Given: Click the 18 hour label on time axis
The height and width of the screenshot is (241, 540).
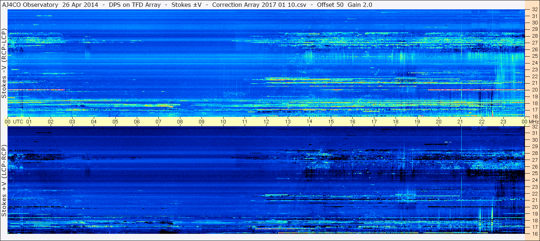Looking at the screenshot, I should (x=396, y=122).
